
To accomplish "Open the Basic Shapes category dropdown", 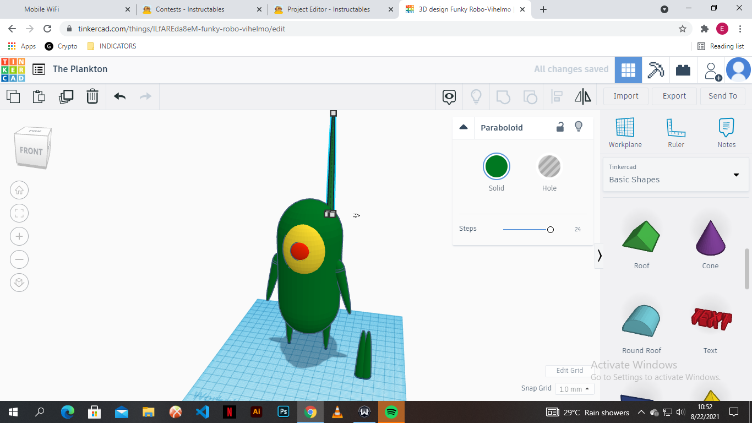I will pyautogui.click(x=675, y=175).
